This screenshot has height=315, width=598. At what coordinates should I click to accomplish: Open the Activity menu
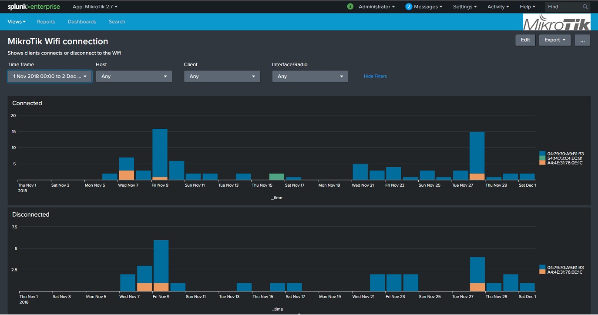[x=498, y=7]
